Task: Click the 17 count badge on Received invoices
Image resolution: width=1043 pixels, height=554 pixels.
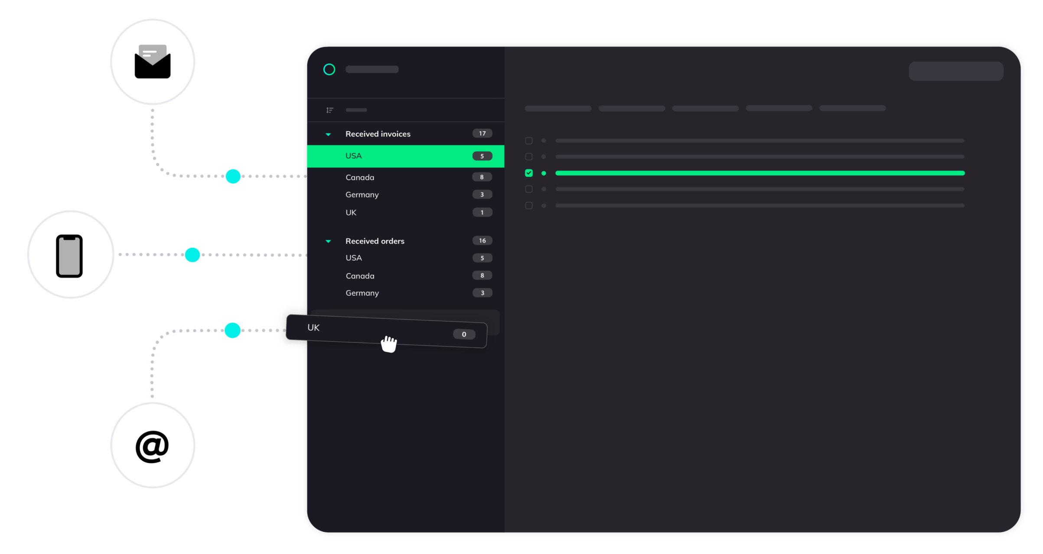Action: pos(482,133)
